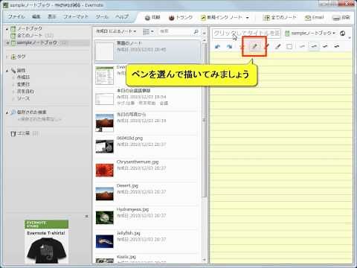This screenshot has width=357, height=268.
Task: Click the globe icon beside notebook selector
Action: point(342,33)
